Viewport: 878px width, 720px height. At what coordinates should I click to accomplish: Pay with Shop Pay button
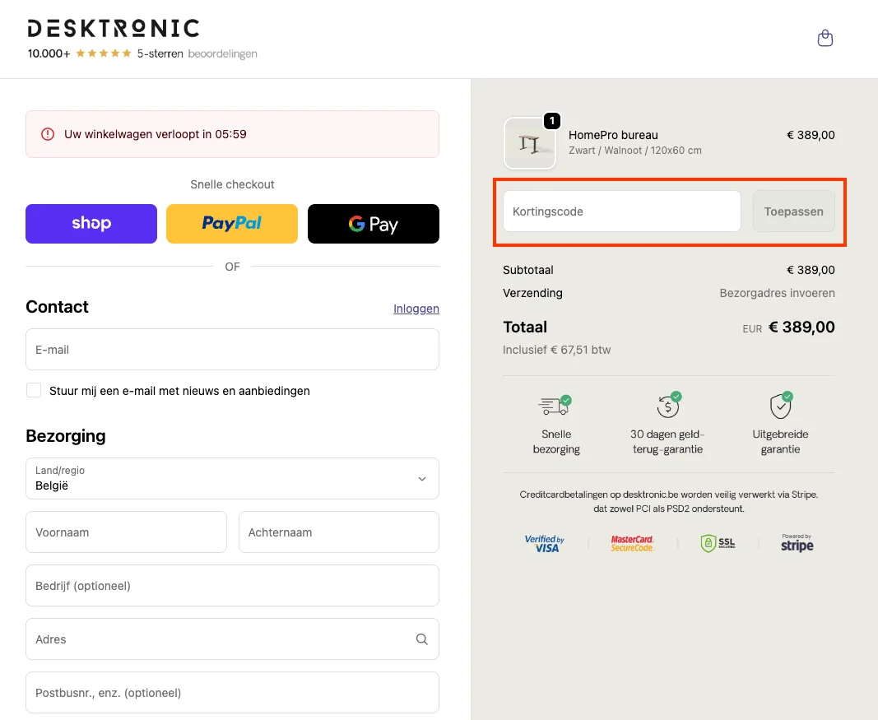pyautogui.click(x=91, y=224)
